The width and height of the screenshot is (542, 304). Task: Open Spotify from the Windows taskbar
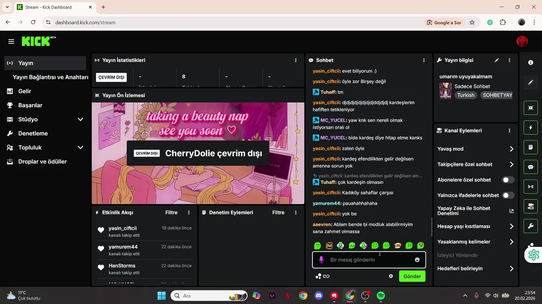coord(381,296)
